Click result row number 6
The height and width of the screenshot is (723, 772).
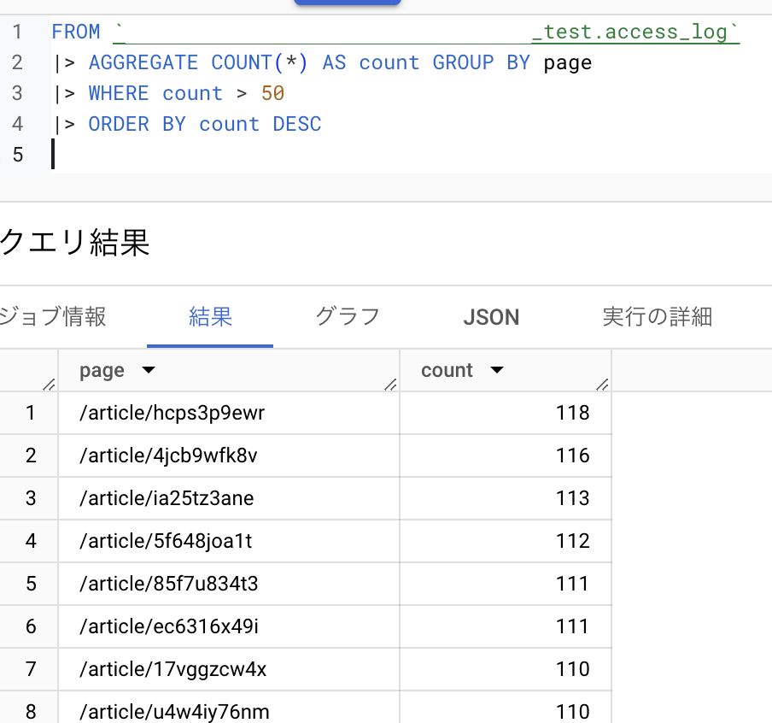(31, 626)
